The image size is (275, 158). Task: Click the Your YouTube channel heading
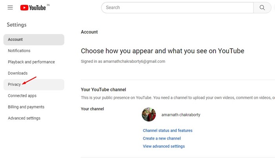click(103, 90)
